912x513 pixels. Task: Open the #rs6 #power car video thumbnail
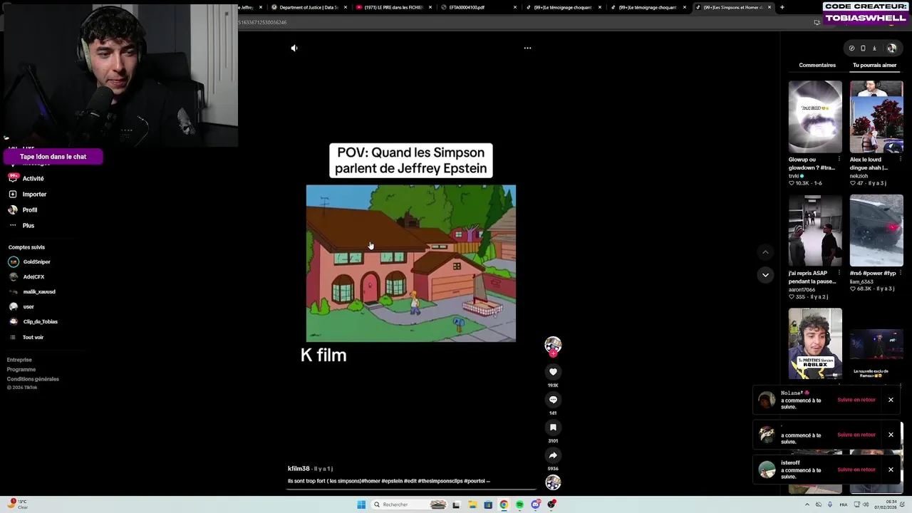(876, 230)
